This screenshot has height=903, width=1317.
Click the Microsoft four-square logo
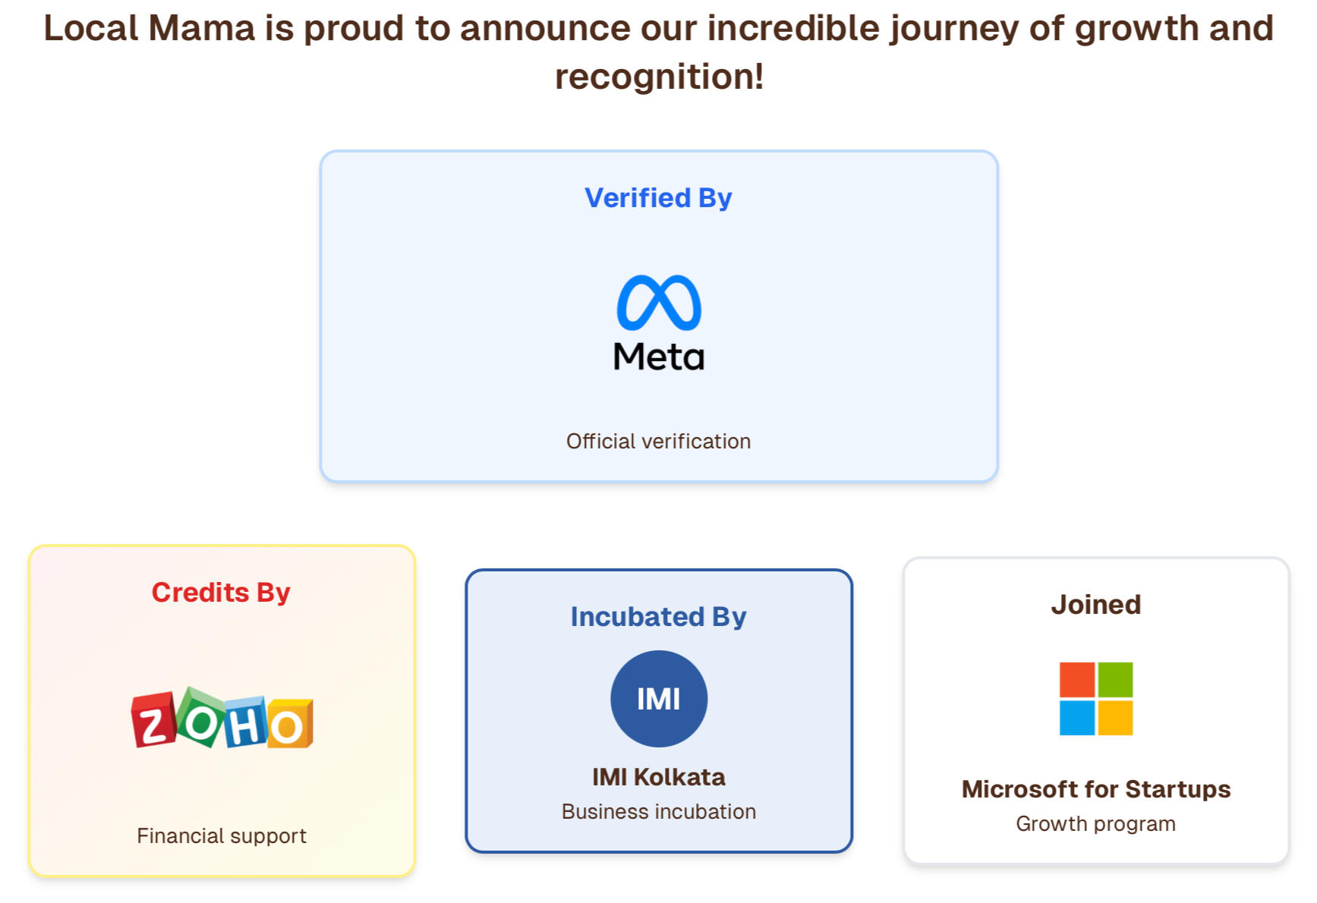coord(1095,698)
